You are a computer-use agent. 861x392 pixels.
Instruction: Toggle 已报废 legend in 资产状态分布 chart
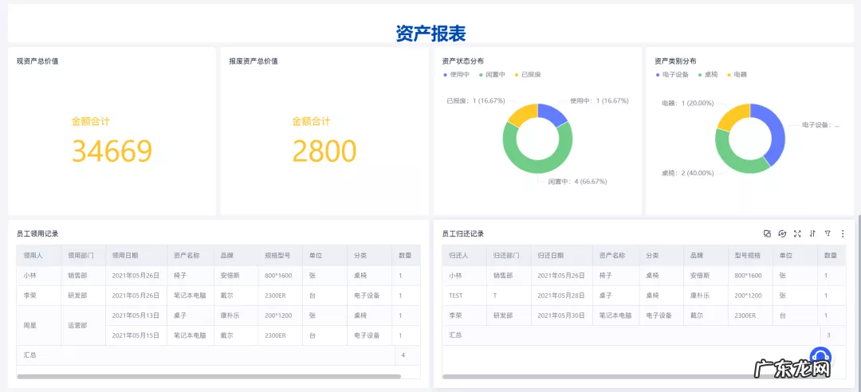[x=527, y=75]
